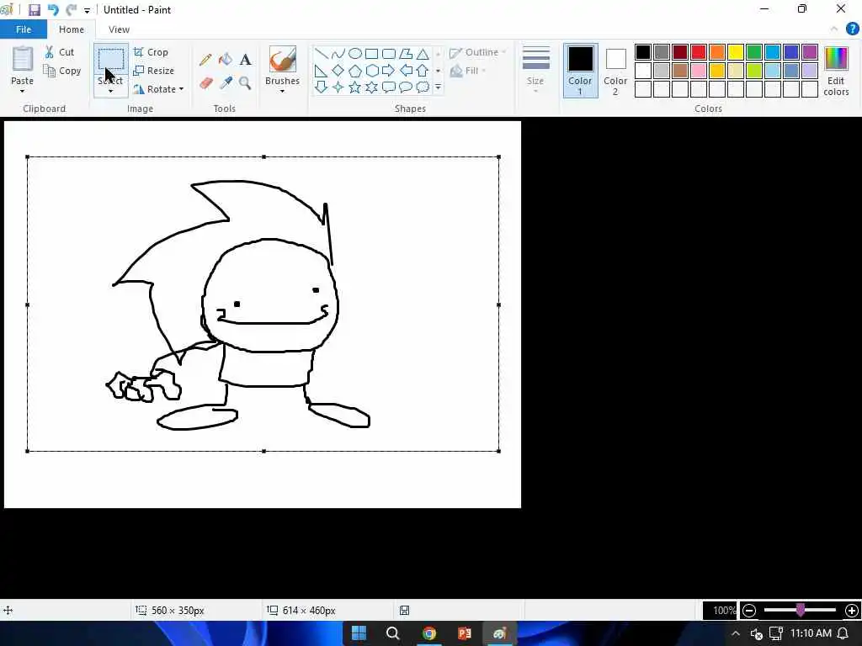Choose the yellow color swatch
862x646 pixels.
(736, 52)
